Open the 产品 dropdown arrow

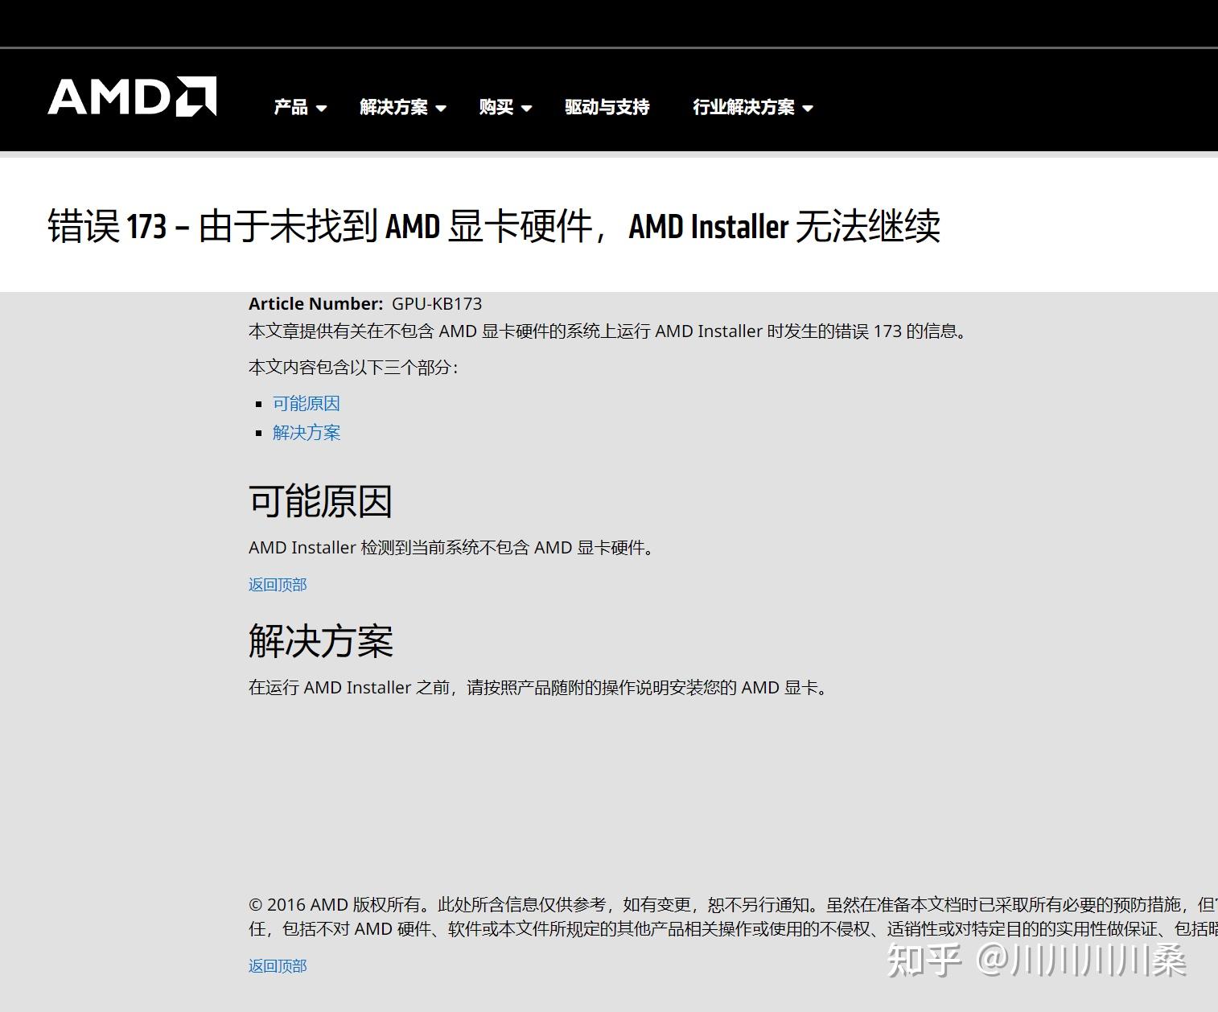(x=323, y=108)
